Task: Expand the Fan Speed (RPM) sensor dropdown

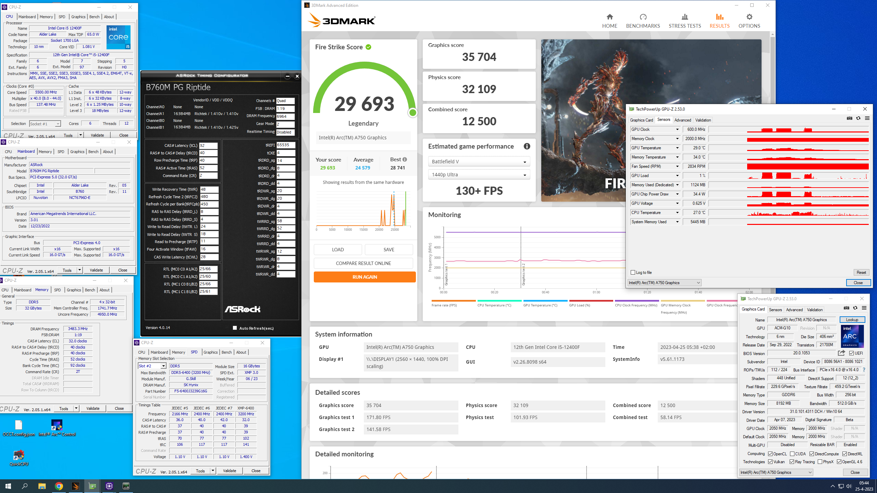Action: tap(677, 166)
